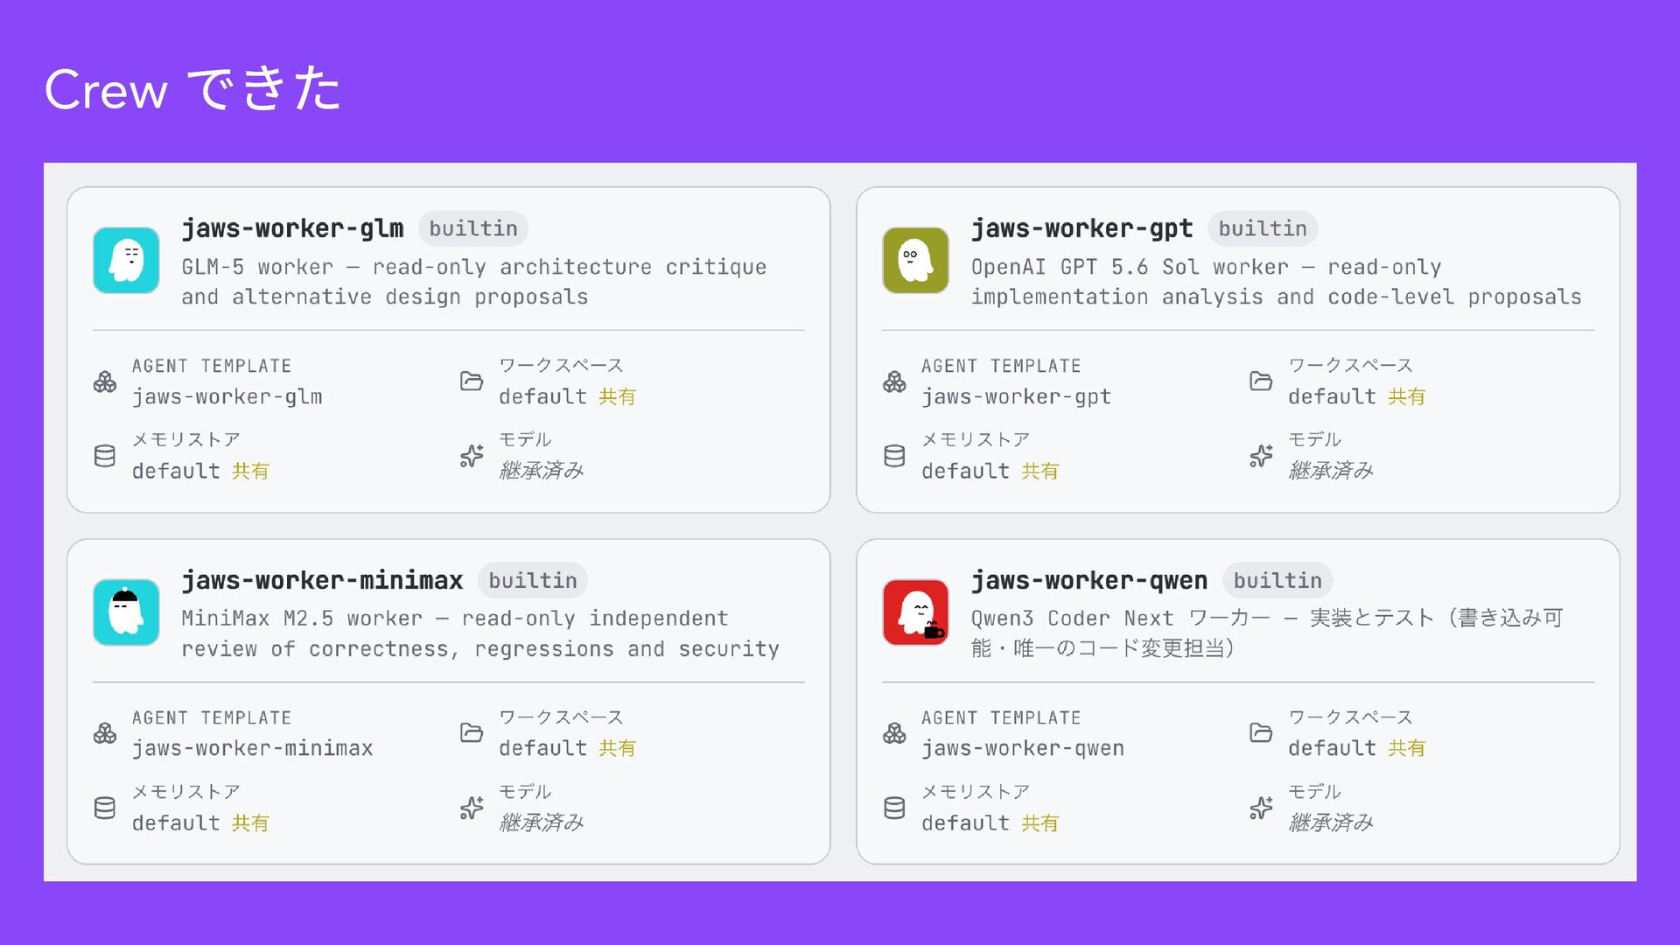Click agent template icon in jaws-worker-gpt card

tap(894, 381)
